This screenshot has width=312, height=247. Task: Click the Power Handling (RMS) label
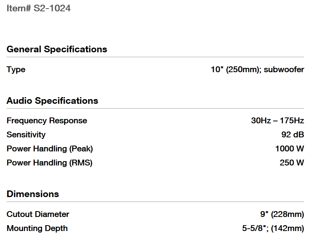click(49, 163)
